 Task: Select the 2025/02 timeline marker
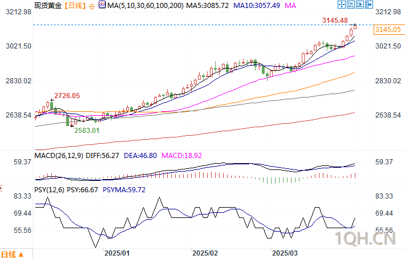[205, 253]
